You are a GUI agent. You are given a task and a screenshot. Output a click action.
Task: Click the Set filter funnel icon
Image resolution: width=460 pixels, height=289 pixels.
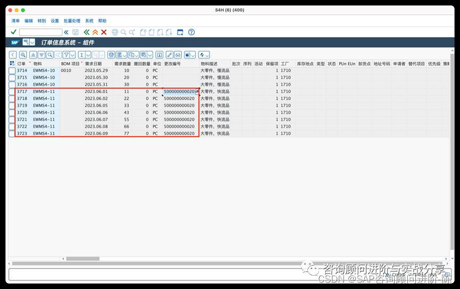point(66,55)
